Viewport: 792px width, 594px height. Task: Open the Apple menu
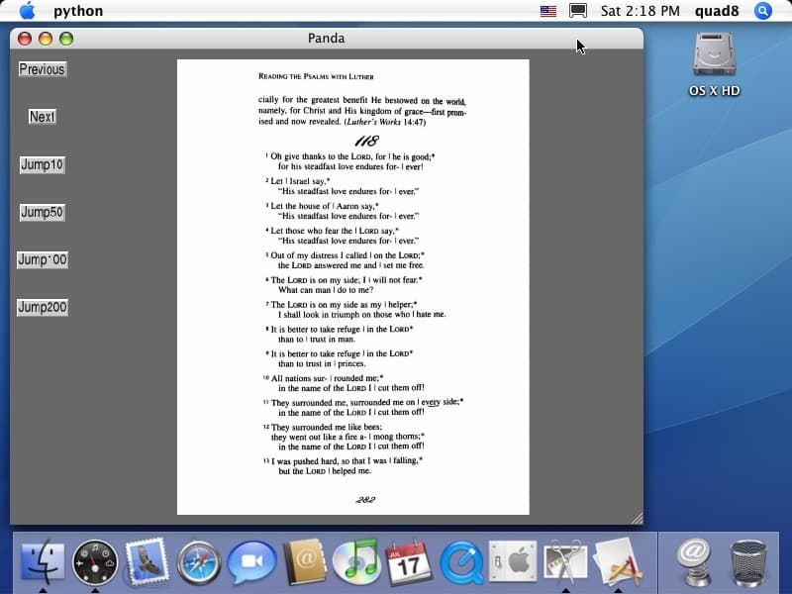[28, 11]
